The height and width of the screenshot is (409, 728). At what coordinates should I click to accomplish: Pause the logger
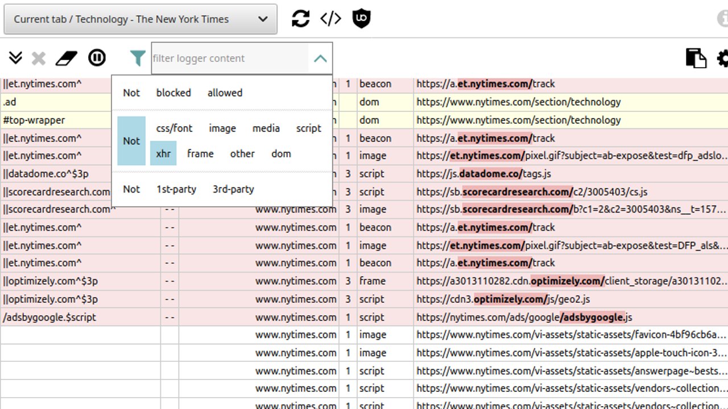(97, 57)
